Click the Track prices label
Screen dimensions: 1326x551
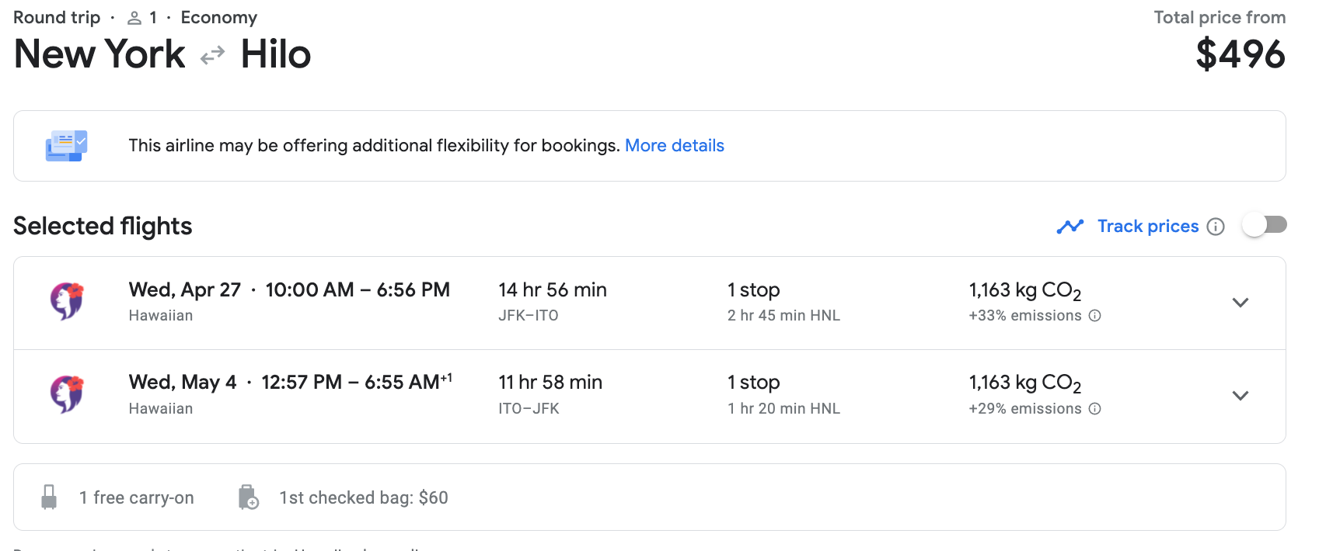[1147, 227]
